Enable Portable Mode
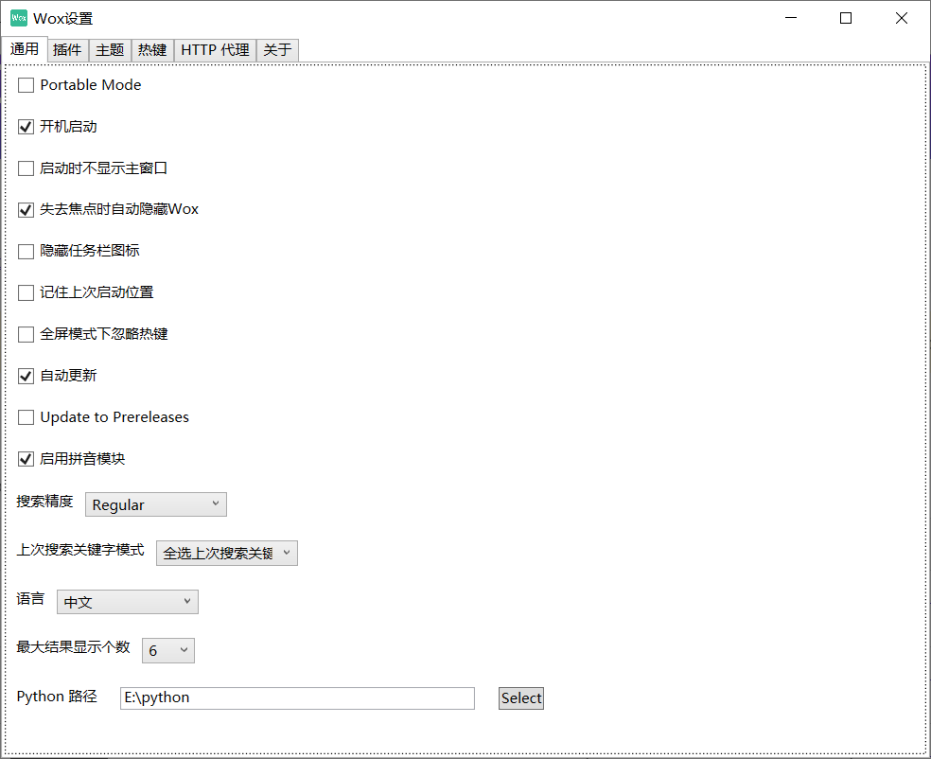Image resolution: width=931 pixels, height=759 pixels. click(26, 84)
